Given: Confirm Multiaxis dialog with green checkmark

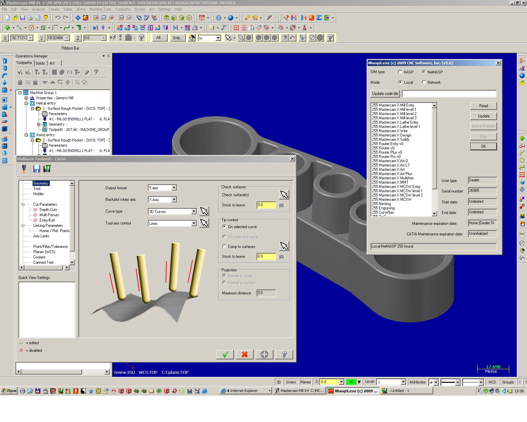Looking at the screenshot, I should pyautogui.click(x=225, y=354).
